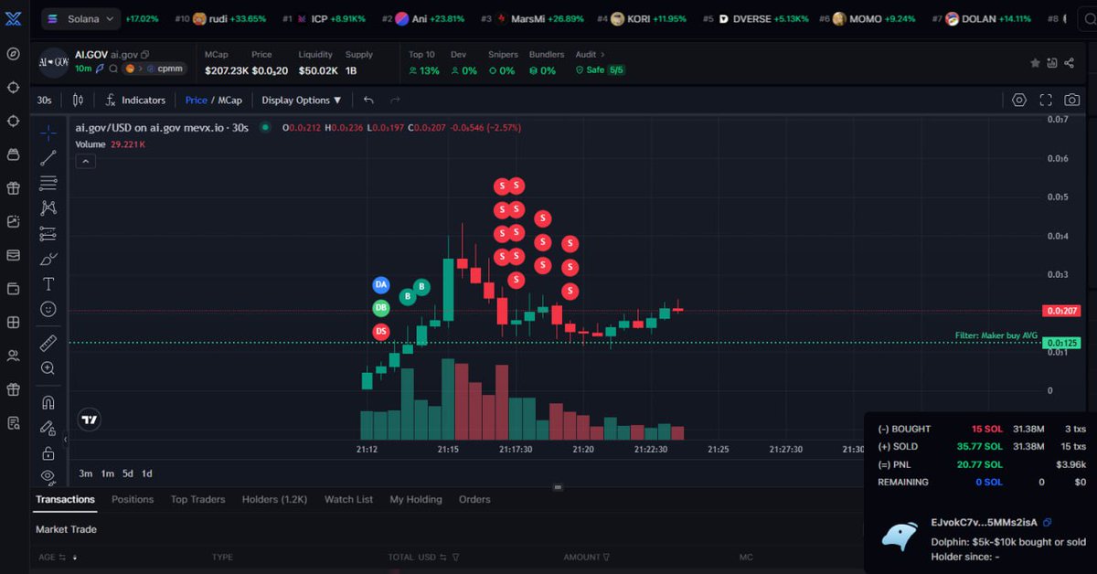Screen dimensions: 1097x574
Task: Open the emoji icons tool
Action: pyautogui.click(x=48, y=310)
